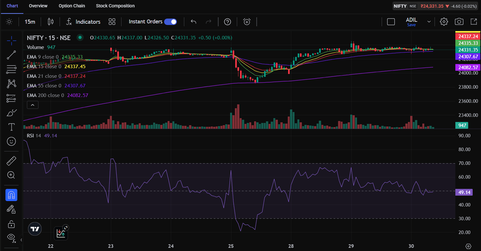The image size is (481, 251).
Task: Open the select layout square icon
Action: (x=391, y=22)
